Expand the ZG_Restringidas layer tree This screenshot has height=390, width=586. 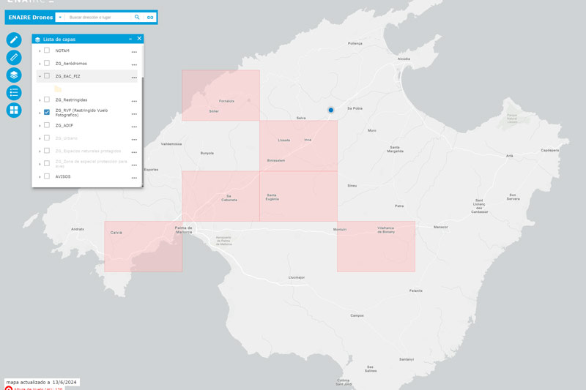[40, 100]
